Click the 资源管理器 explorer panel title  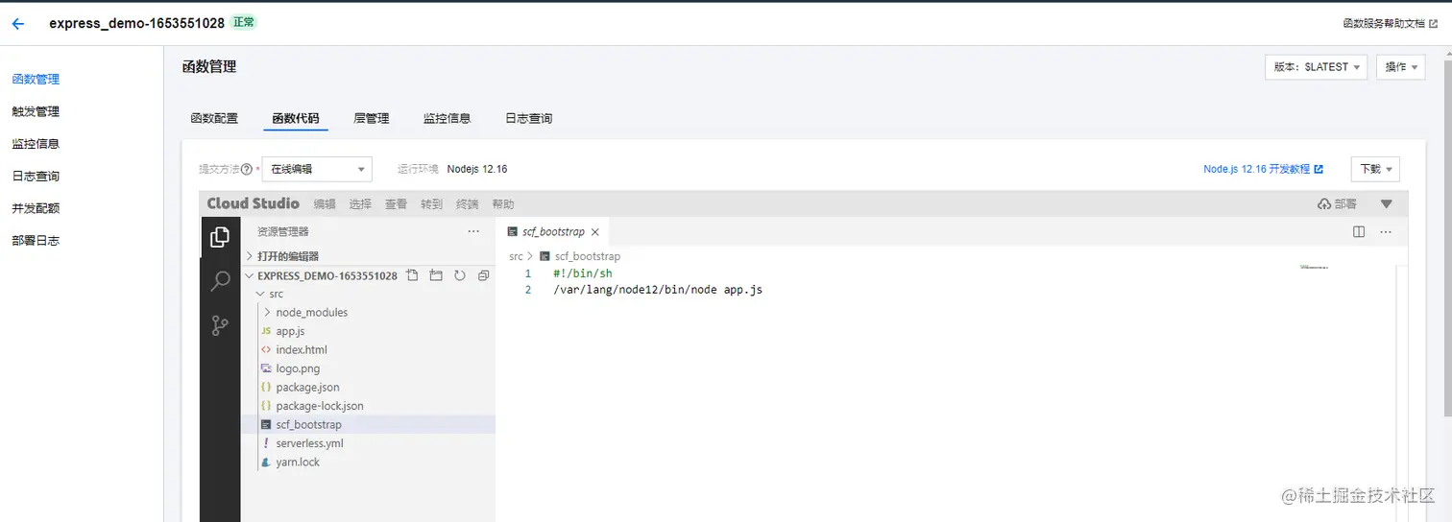[283, 231]
